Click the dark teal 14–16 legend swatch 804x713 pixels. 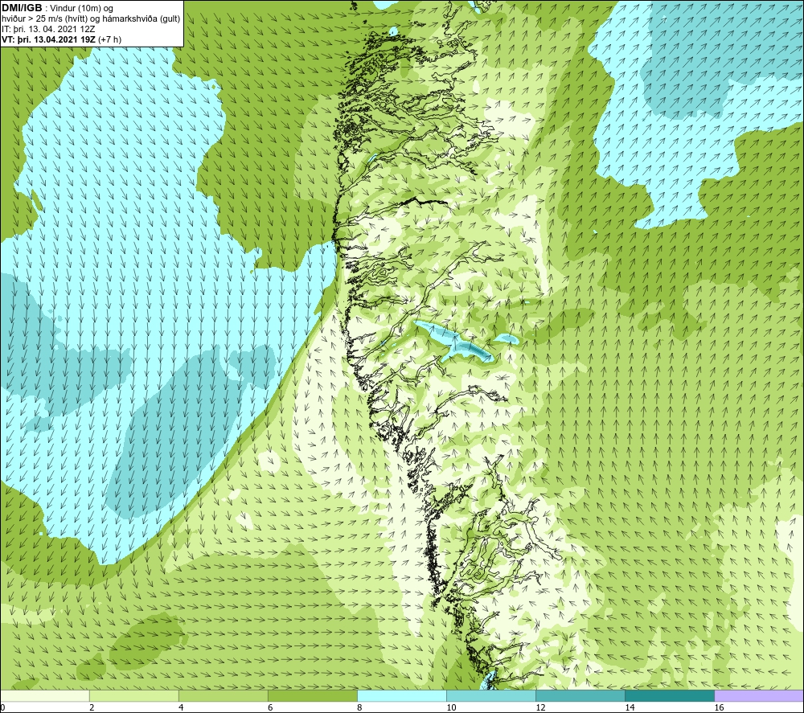(x=670, y=696)
